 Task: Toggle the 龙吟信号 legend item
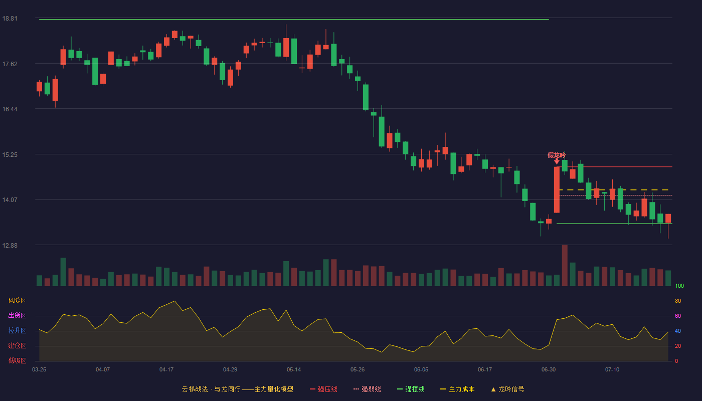[x=507, y=389]
